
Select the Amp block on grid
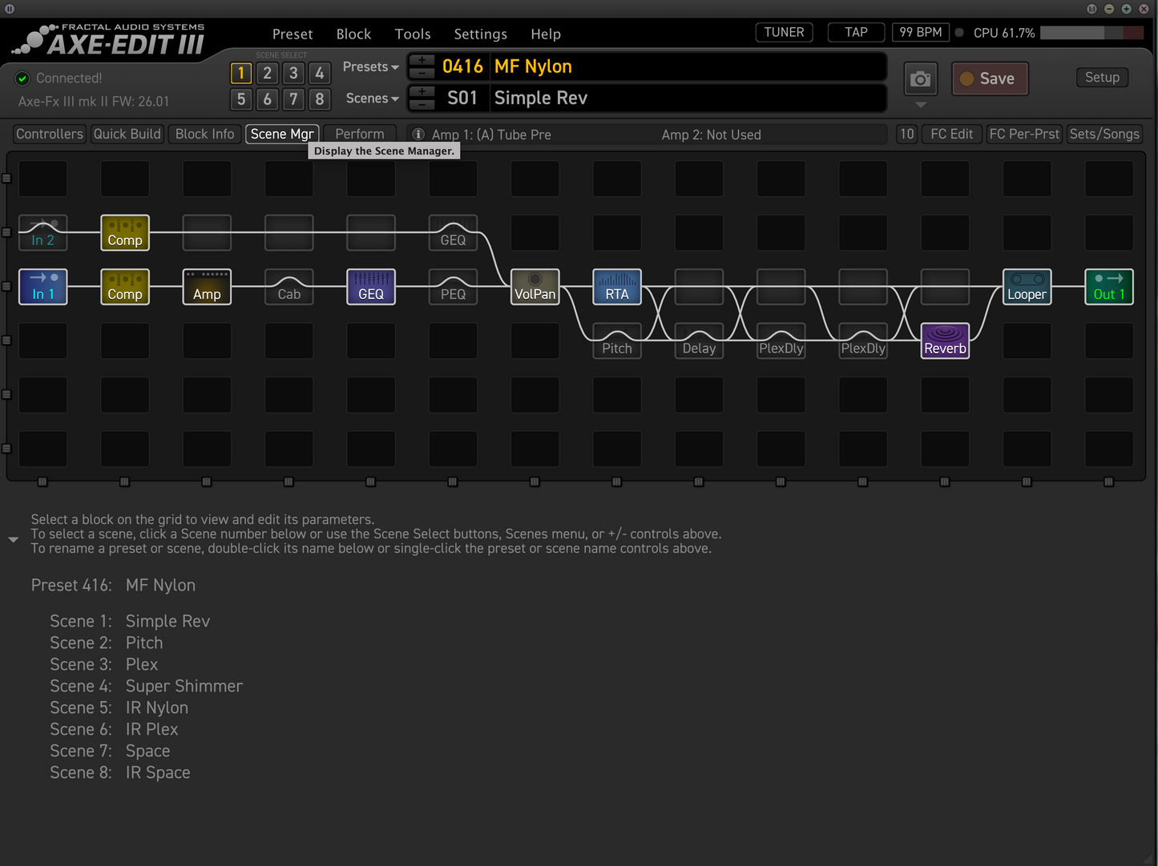tap(207, 286)
